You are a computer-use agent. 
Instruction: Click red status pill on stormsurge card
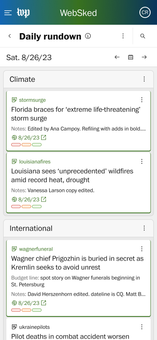[x=16, y=144]
